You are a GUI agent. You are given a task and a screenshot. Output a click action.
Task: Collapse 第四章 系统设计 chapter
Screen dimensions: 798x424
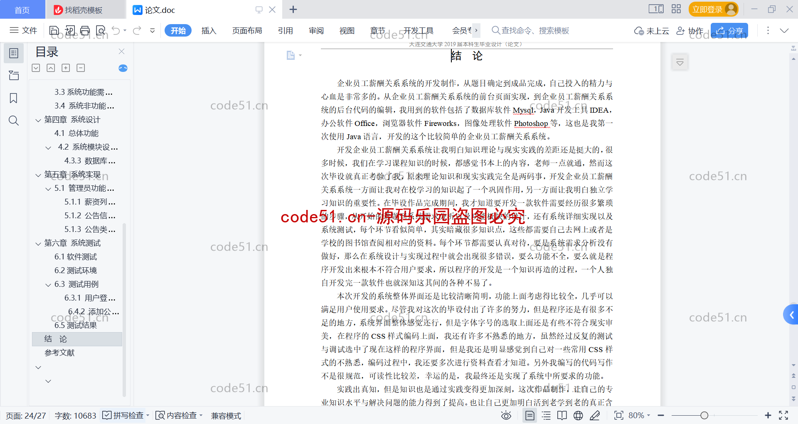38,120
